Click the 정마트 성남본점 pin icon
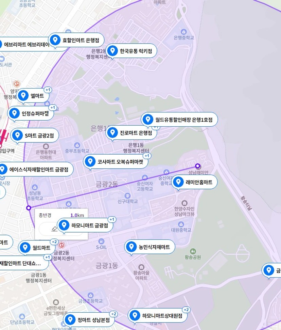 [70, 320]
